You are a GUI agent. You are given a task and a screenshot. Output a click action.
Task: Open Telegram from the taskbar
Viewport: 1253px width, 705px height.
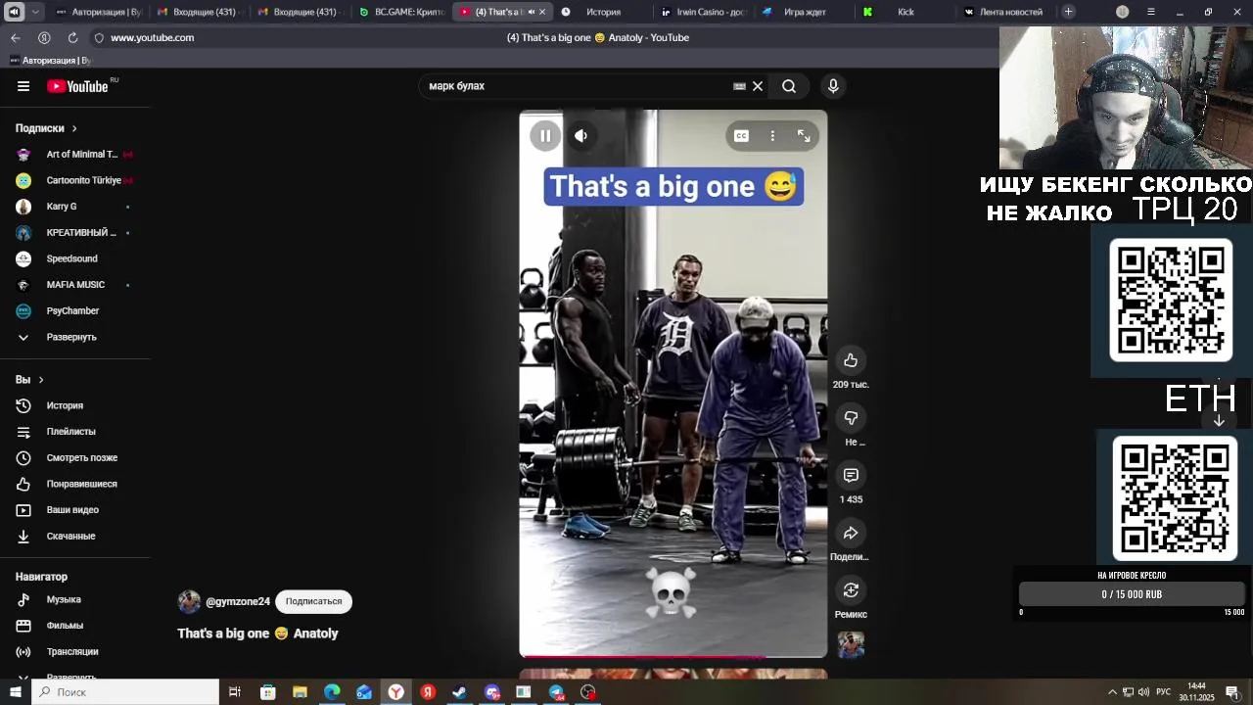pos(556,692)
